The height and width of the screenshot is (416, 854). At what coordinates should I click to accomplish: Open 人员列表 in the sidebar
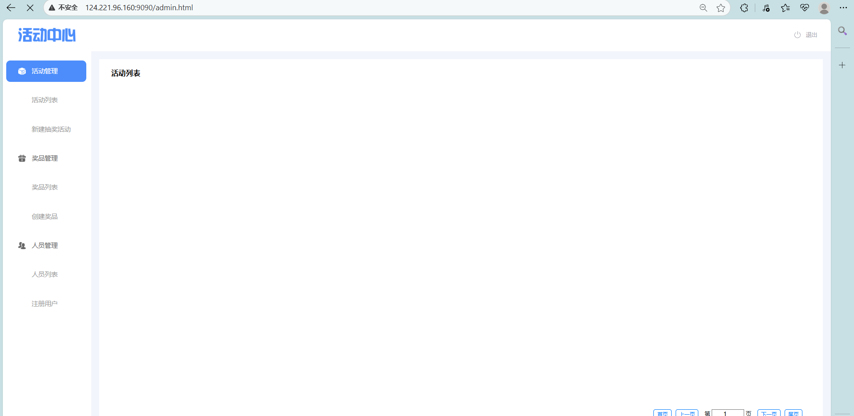(44, 275)
